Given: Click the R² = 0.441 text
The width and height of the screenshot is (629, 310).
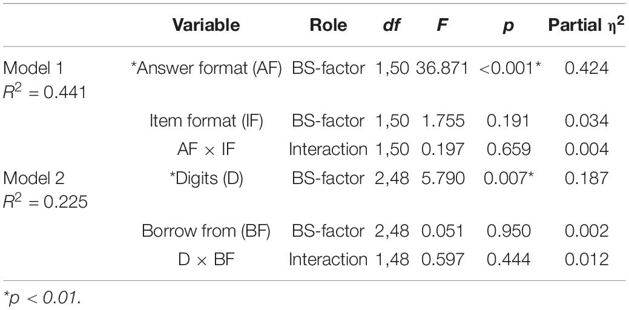Looking at the screenshot, I should tap(45, 92).
